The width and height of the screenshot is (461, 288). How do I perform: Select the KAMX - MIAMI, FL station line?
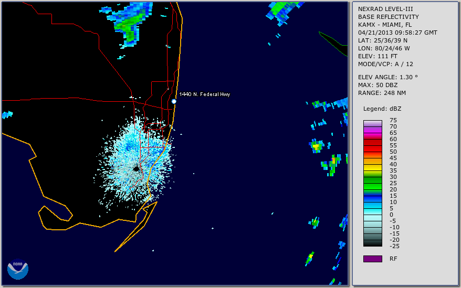(384, 25)
